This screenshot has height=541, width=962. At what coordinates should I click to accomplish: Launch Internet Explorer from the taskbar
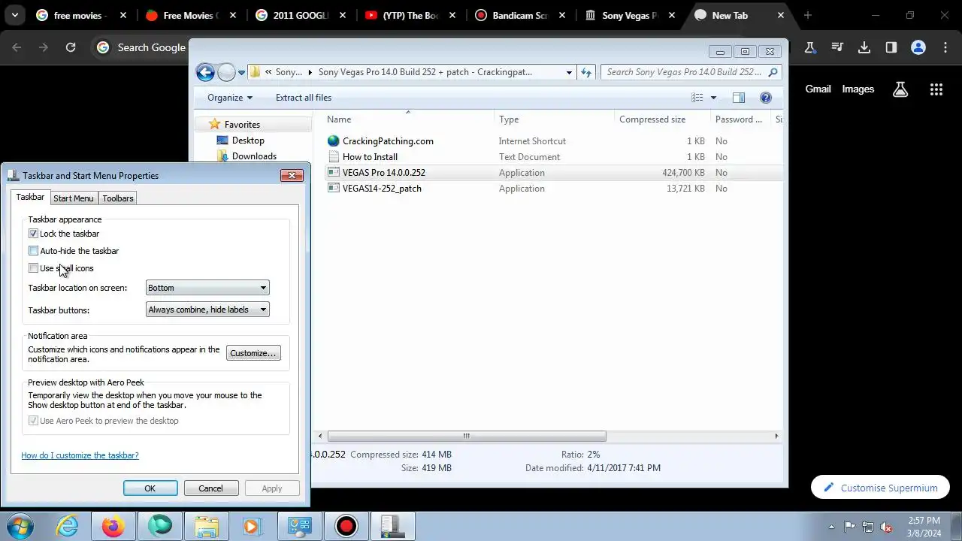[x=67, y=526]
